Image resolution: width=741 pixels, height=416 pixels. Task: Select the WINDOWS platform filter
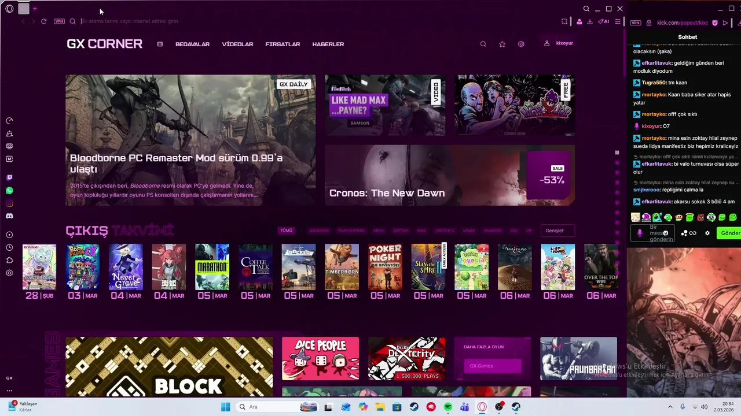pyautogui.click(x=319, y=231)
